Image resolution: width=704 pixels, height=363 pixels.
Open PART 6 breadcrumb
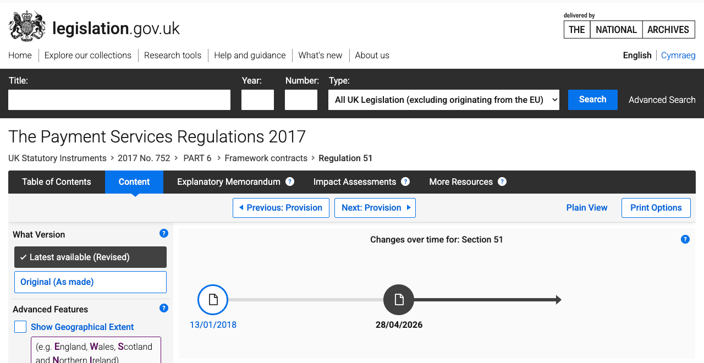coord(197,158)
